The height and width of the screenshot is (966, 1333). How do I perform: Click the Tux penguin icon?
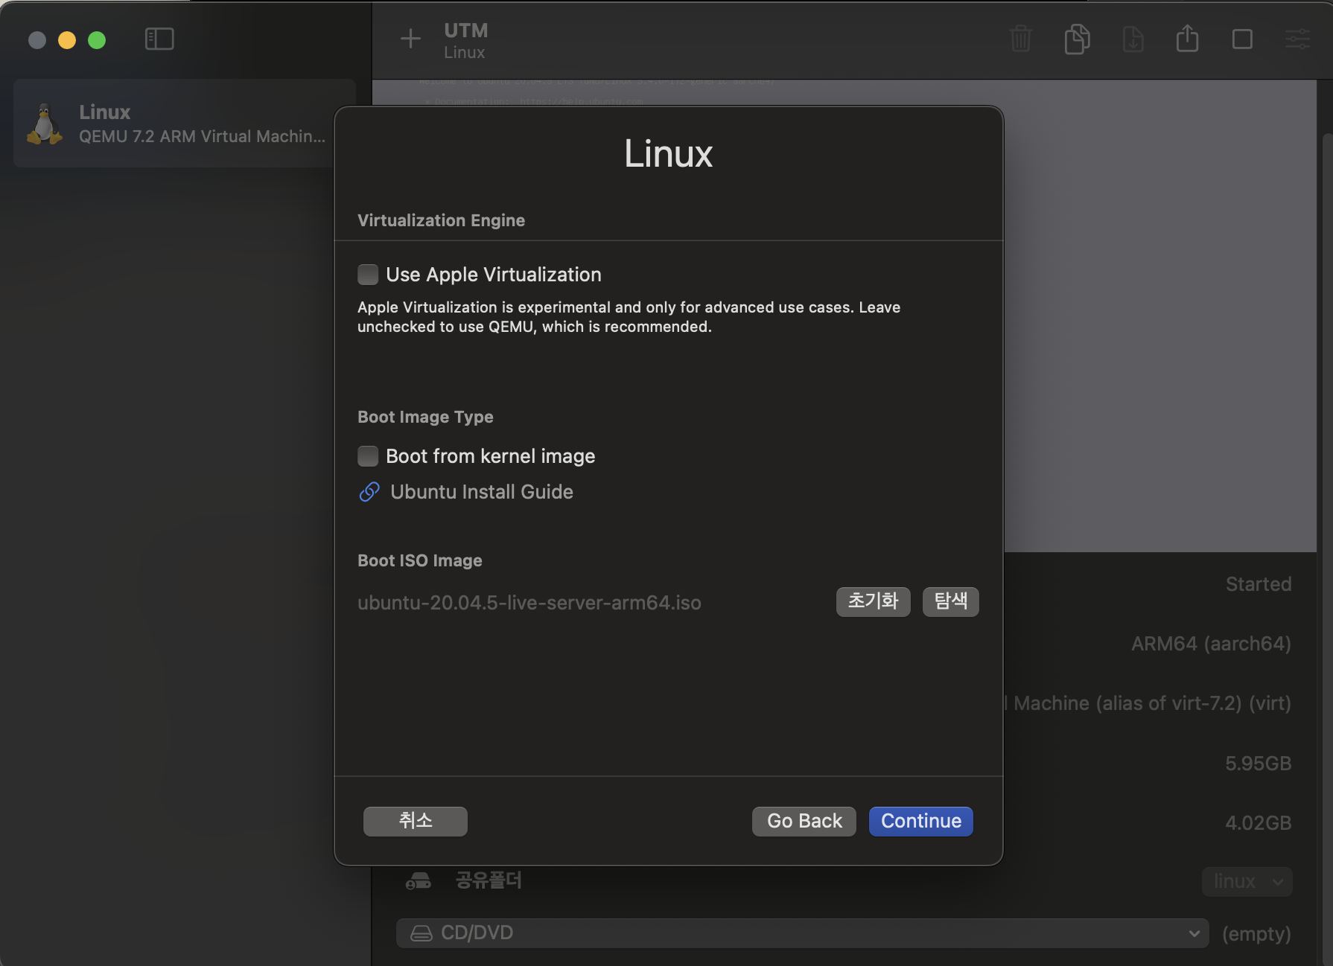click(x=45, y=124)
